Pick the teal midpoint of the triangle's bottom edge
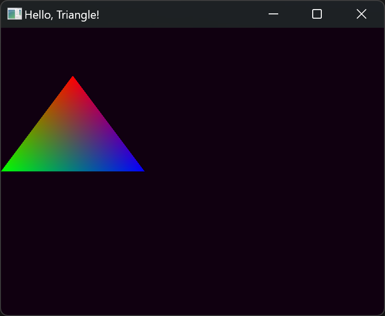 pyautogui.click(x=73, y=168)
